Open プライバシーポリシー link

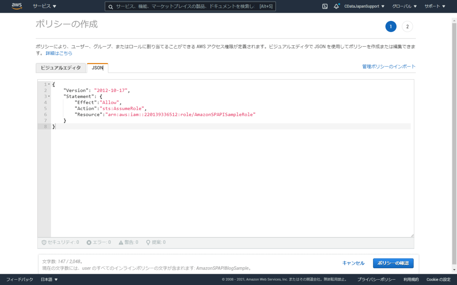tap(376, 280)
